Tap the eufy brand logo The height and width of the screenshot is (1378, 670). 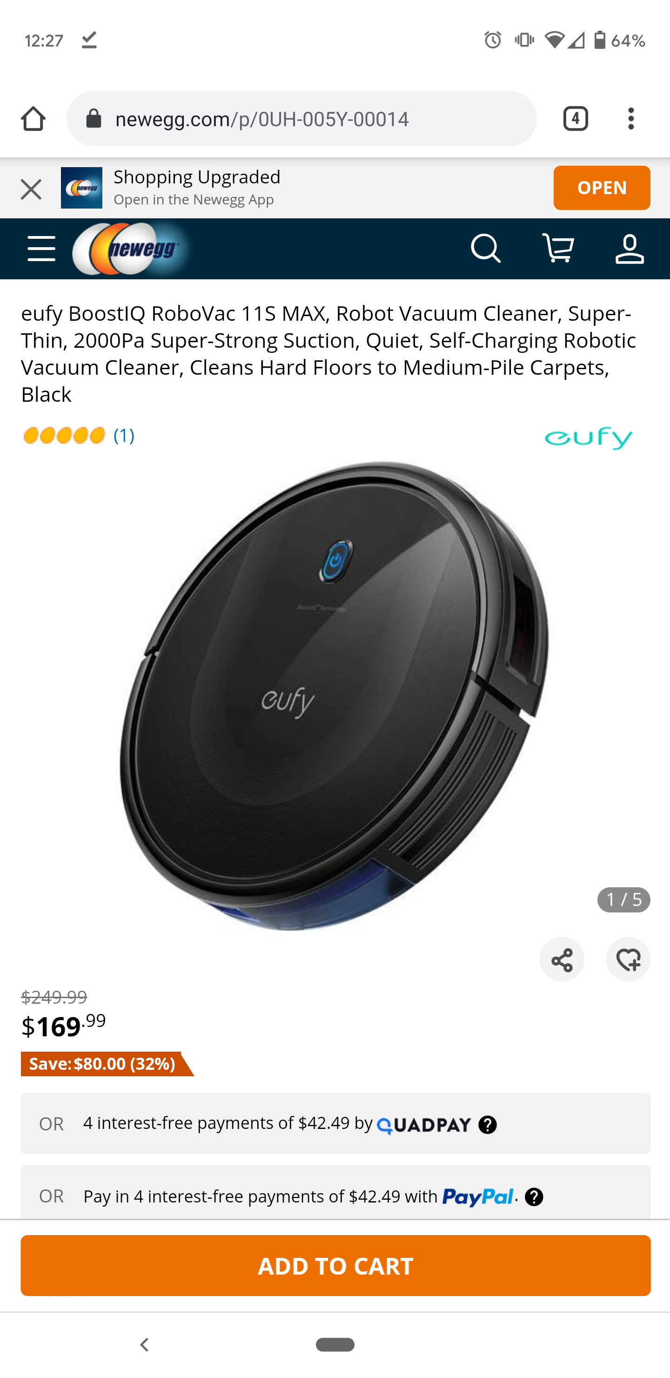(x=588, y=438)
